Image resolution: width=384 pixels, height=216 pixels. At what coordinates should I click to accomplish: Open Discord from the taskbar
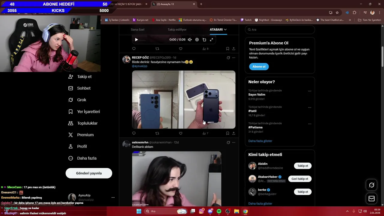click(x=210, y=211)
